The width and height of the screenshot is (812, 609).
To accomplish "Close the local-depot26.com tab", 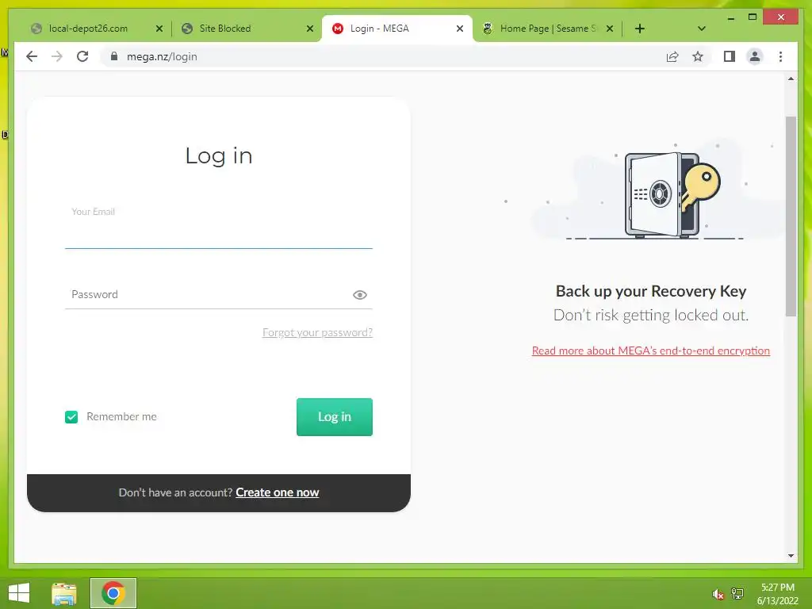I will (x=159, y=29).
